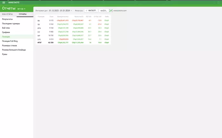
Task: Select the UTG position row
Action: [x=73, y=39]
